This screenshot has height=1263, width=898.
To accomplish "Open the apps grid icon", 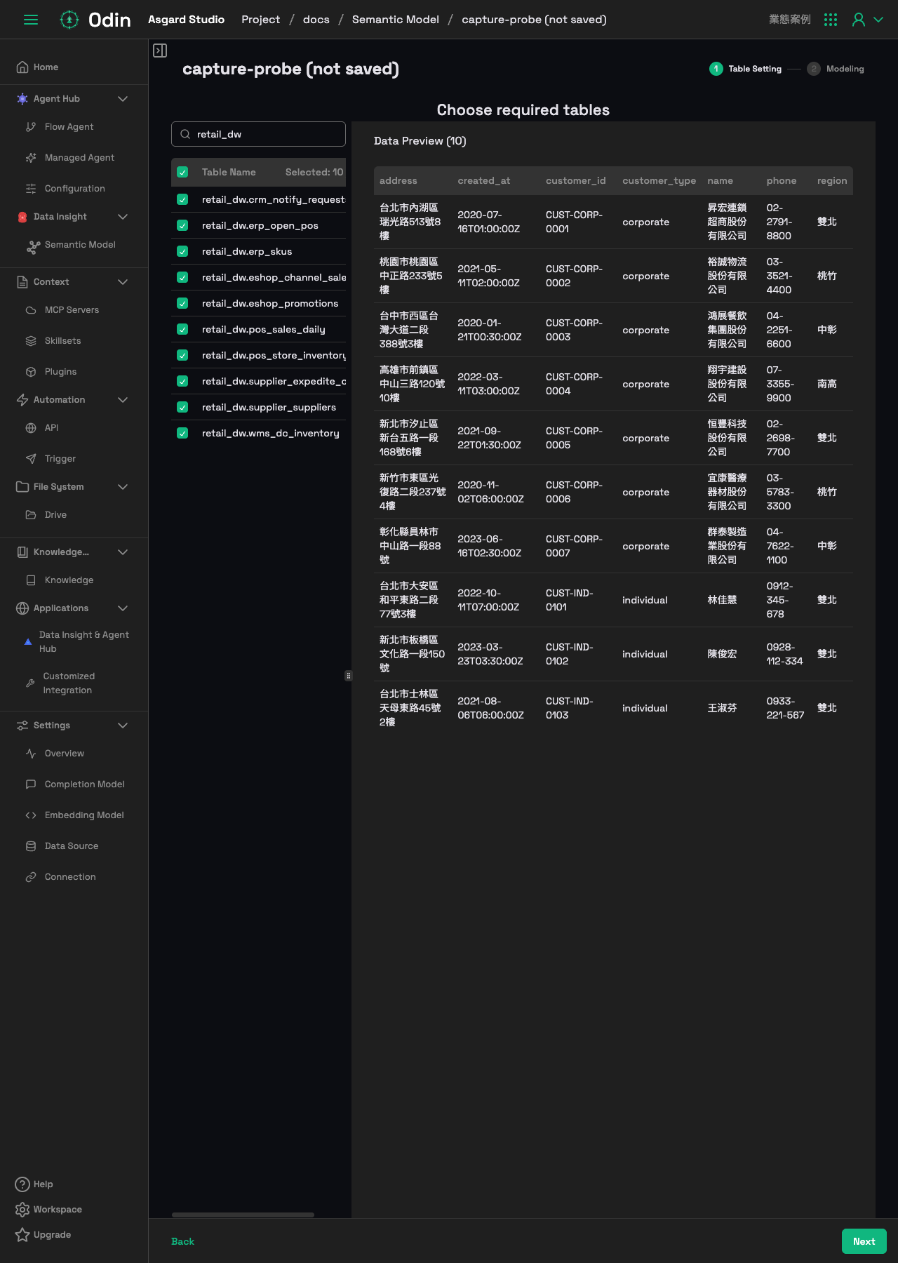I will pyautogui.click(x=831, y=20).
